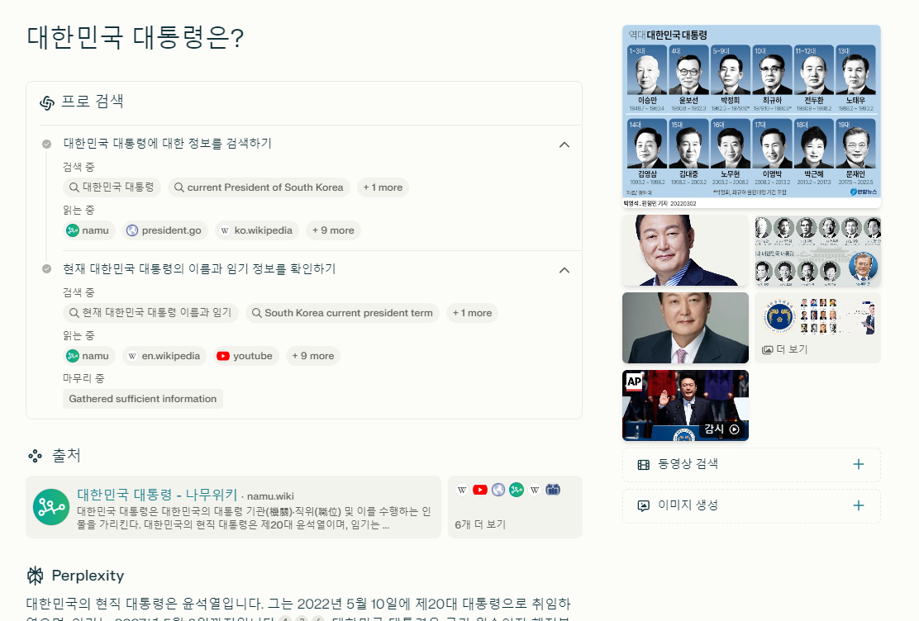Open the youtube source chip
Image resolution: width=919 pixels, height=621 pixels.
246,356
